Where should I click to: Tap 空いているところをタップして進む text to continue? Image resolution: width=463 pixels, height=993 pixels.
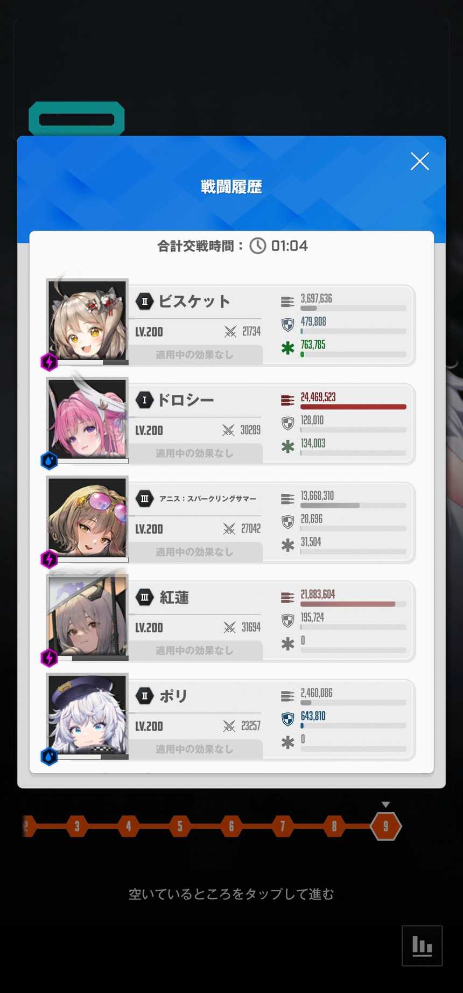point(231,894)
